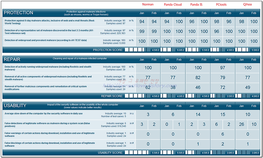Click the 'Samples used: 516,545' text

(x=113, y=126)
